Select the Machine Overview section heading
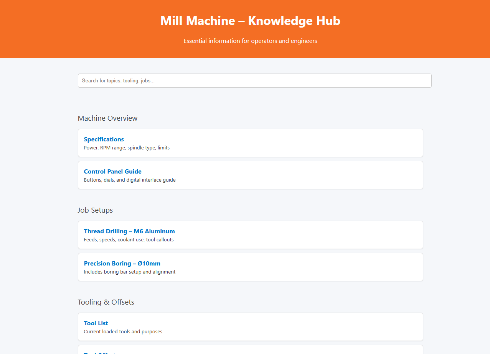The width and height of the screenshot is (490, 354). [x=107, y=118]
